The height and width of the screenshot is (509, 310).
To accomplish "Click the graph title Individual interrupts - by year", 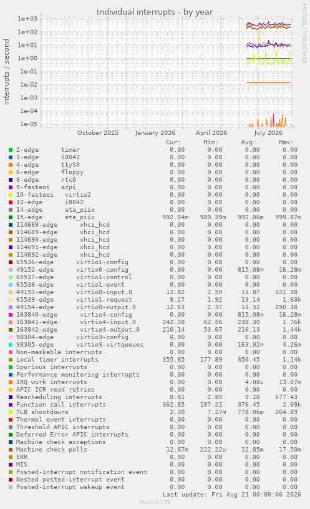I will (x=155, y=12).
